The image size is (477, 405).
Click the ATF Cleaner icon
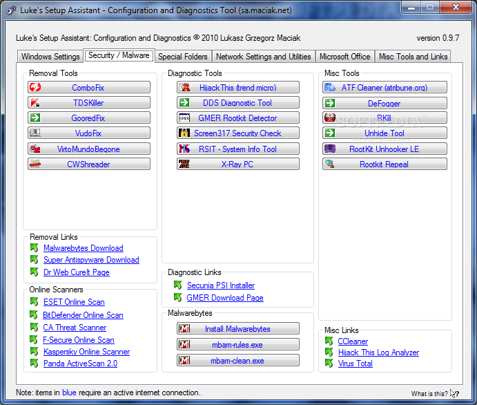coord(330,87)
